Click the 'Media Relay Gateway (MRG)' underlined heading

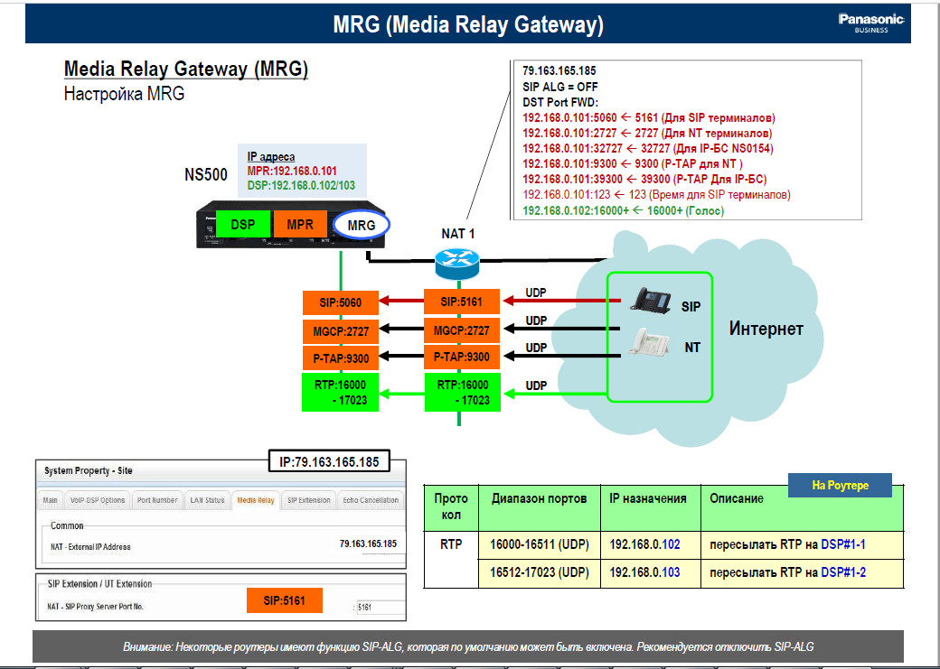[186, 69]
